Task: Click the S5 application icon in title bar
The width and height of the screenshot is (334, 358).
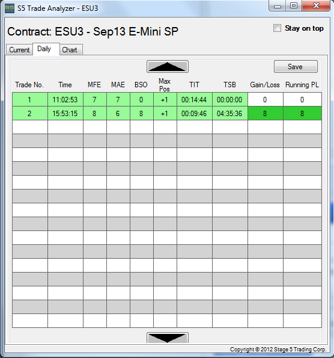Action: pyautogui.click(x=10, y=8)
